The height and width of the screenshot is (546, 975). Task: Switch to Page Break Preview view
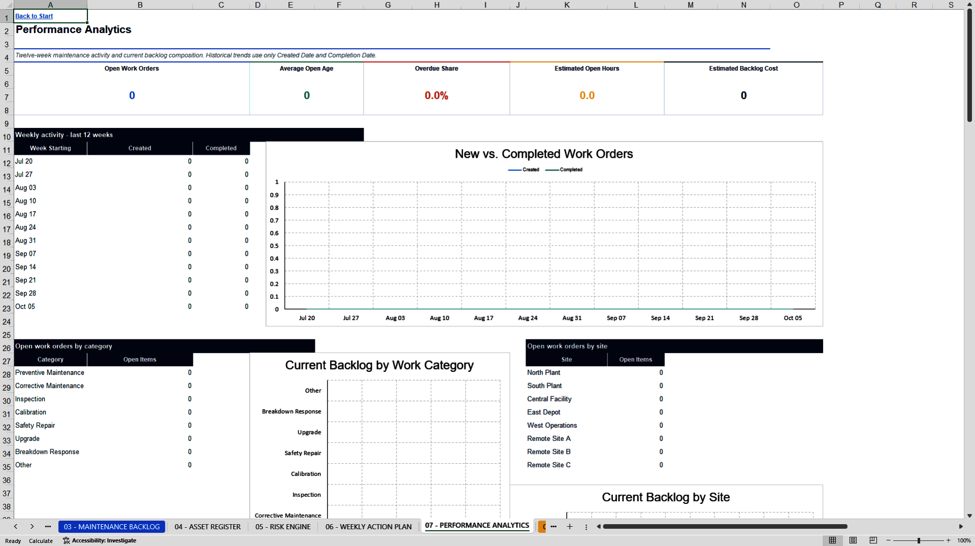click(873, 540)
